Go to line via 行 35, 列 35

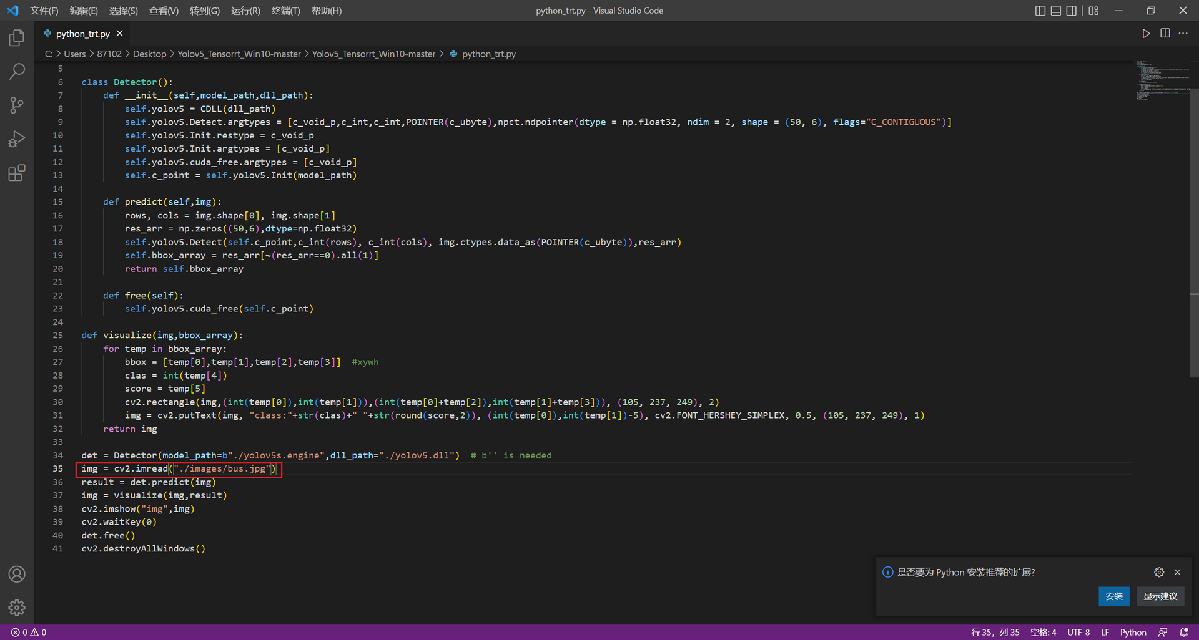pyautogui.click(x=995, y=632)
